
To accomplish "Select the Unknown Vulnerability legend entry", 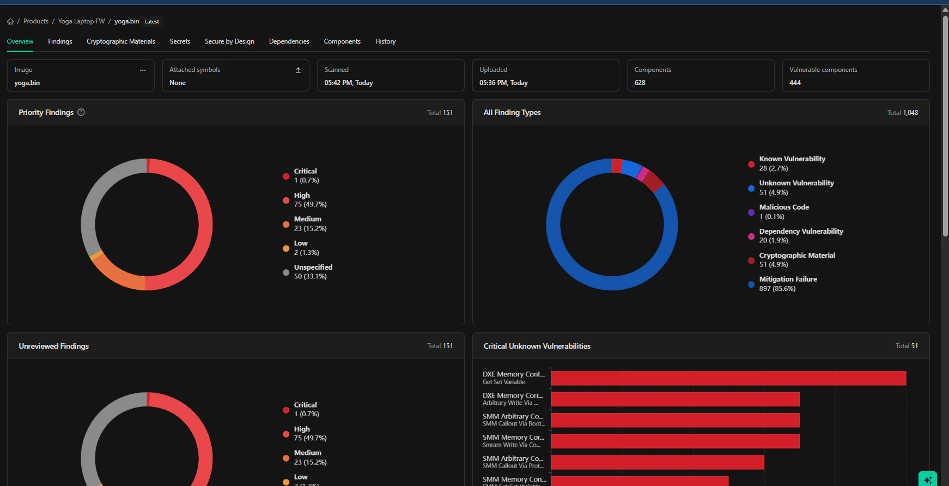I will click(792, 187).
